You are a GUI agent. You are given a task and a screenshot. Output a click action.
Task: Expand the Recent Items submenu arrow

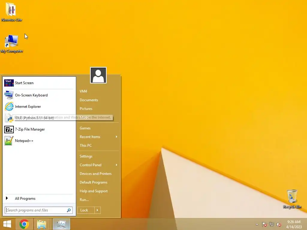point(117,137)
